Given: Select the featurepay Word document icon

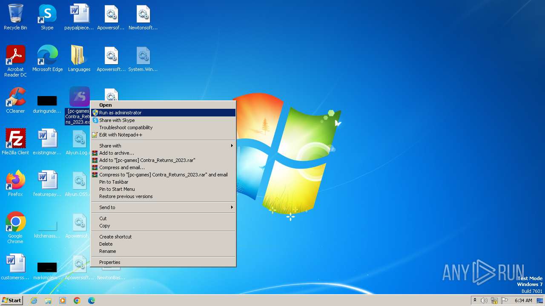Looking at the screenshot, I should [47, 184].
